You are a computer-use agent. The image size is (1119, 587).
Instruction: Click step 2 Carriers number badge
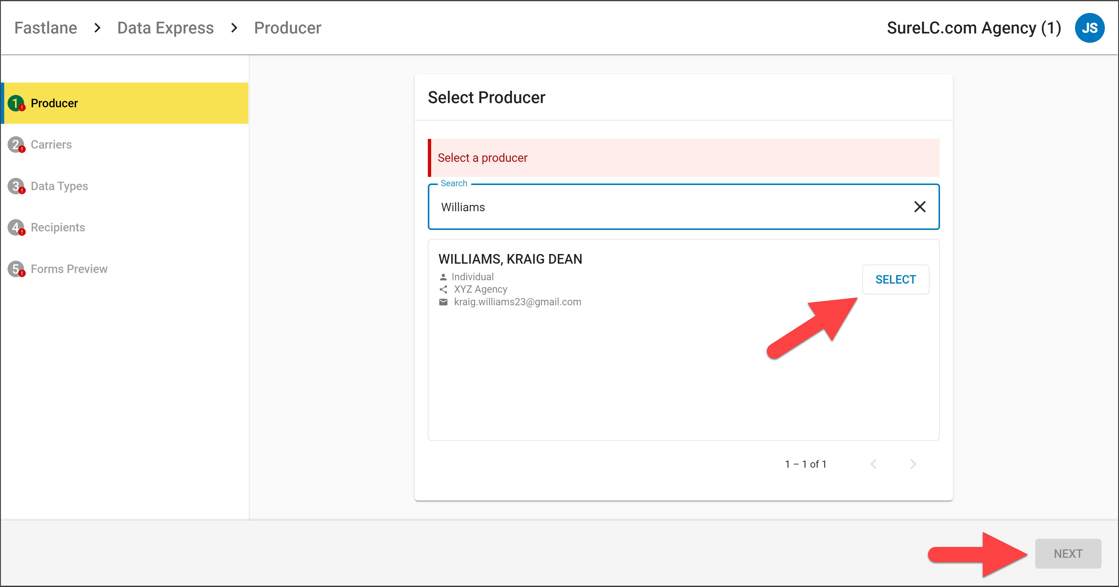pyautogui.click(x=16, y=145)
